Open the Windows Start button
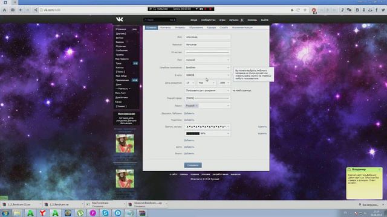387x217 pixels. [5, 213]
